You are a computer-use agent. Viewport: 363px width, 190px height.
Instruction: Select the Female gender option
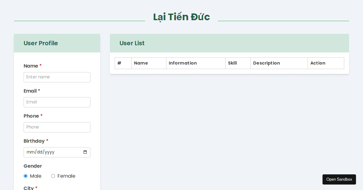point(53,176)
